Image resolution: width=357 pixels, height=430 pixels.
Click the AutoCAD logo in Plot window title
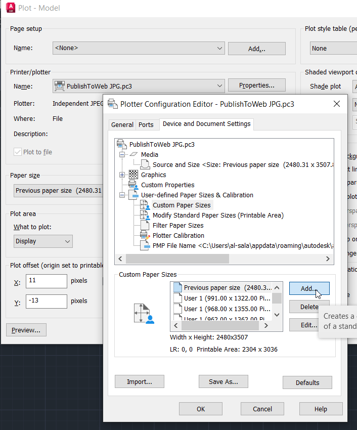pos(11,8)
